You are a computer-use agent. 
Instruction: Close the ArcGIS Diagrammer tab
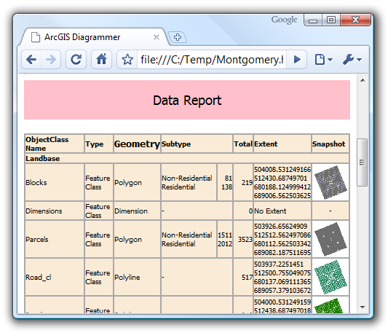tap(156, 37)
